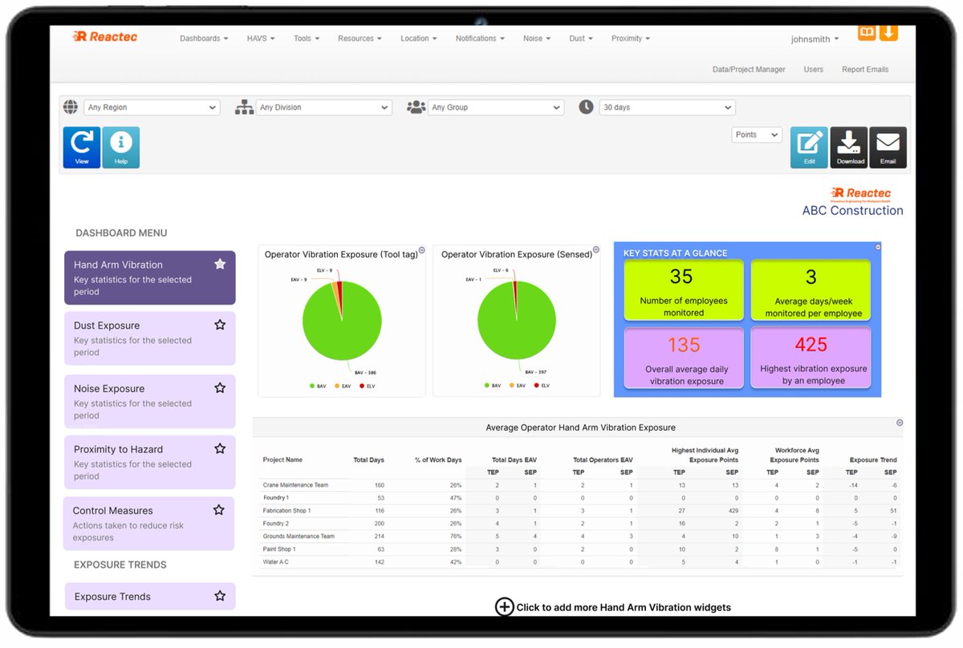Image resolution: width=963 pixels, height=648 pixels.
Task: Collapse the Sensed exposure widget
Action: point(596,249)
